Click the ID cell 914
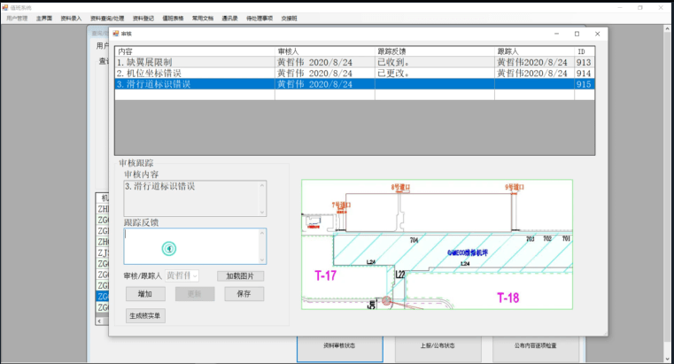Image resolution: width=674 pixels, height=364 pixels. coord(585,73)
